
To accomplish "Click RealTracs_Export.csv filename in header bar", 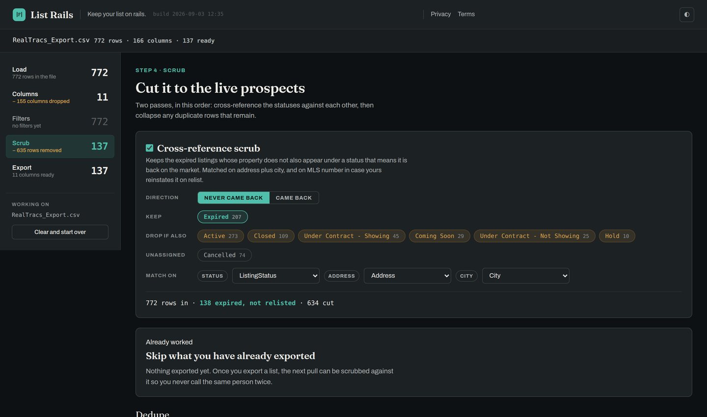I will [51, 40].
